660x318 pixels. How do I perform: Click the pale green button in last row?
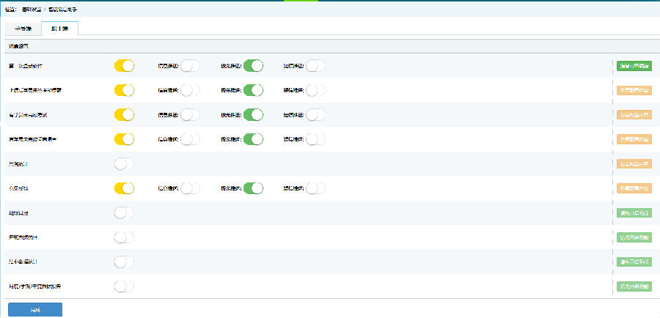point(634,286)
